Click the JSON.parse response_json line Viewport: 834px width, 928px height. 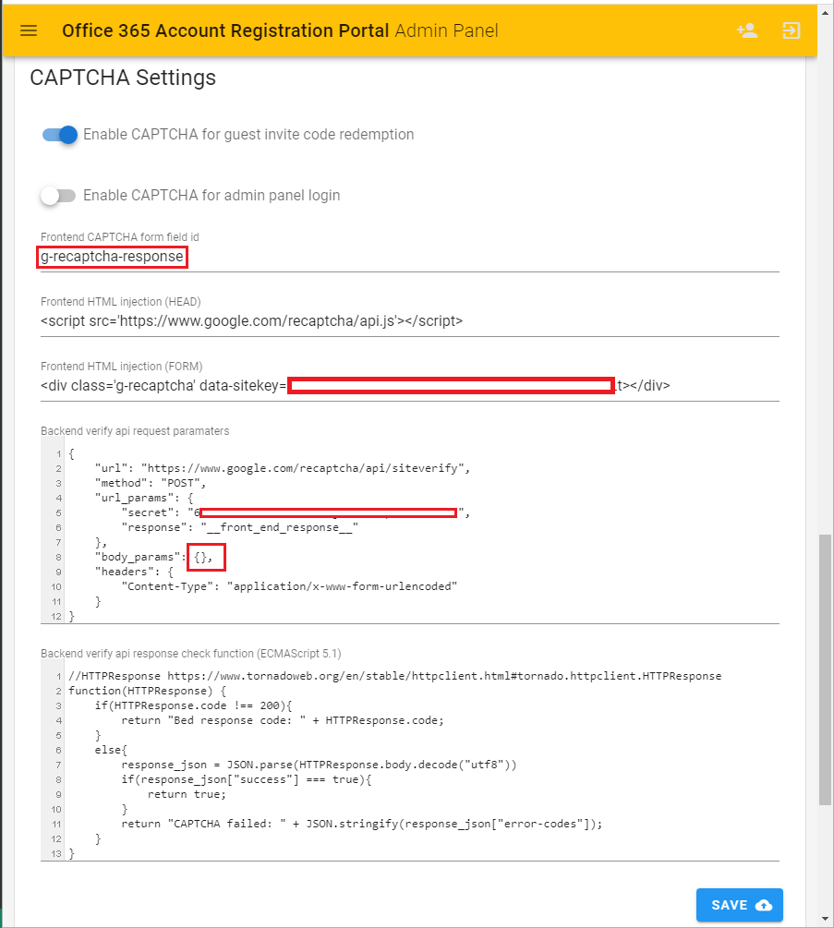click(x=319, y=765)
